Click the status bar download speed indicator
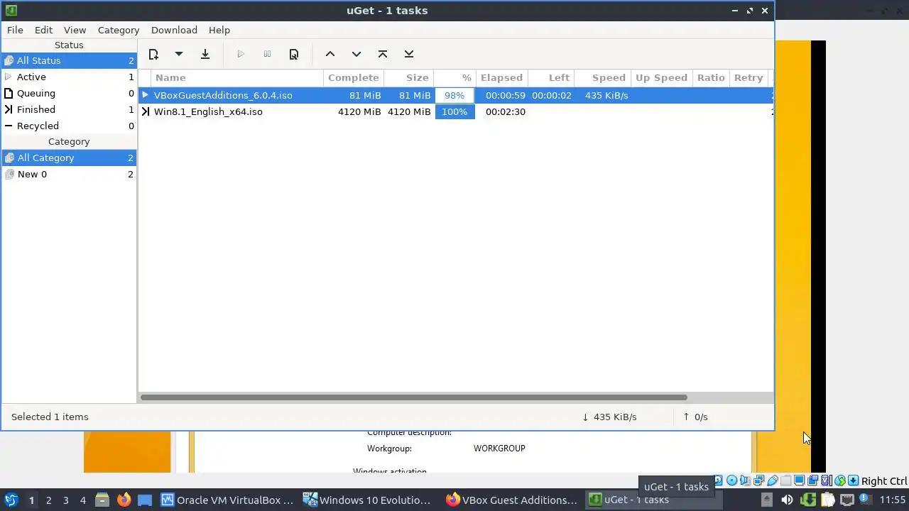This screenshot has height=511, width=909. (609, 417)
